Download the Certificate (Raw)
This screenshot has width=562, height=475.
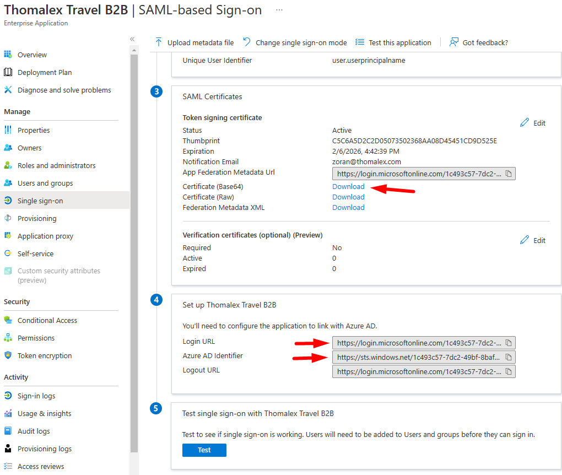(x=348, y=197)
